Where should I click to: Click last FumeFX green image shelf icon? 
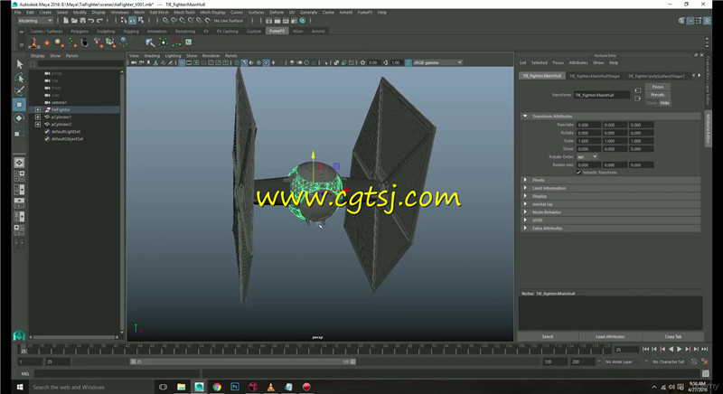pyautogui.click(x=189, y=42)
